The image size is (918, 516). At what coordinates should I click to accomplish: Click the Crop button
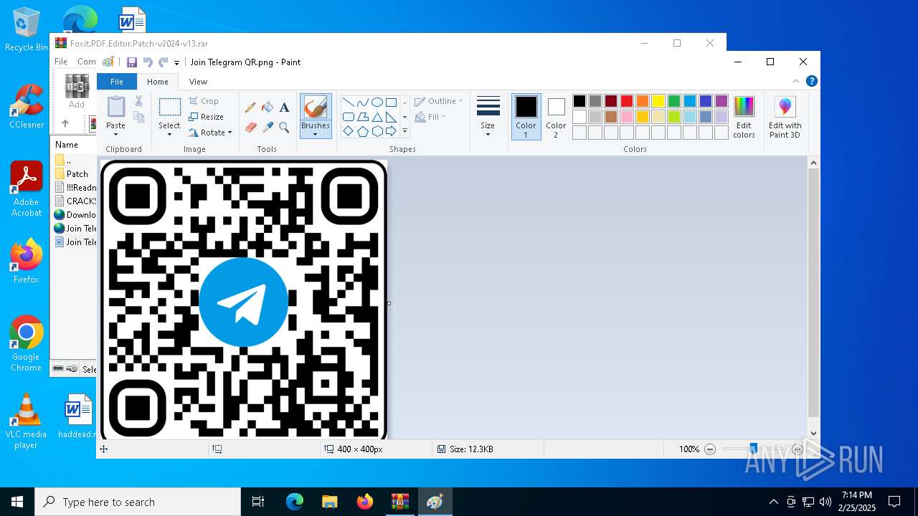[204, 101]
